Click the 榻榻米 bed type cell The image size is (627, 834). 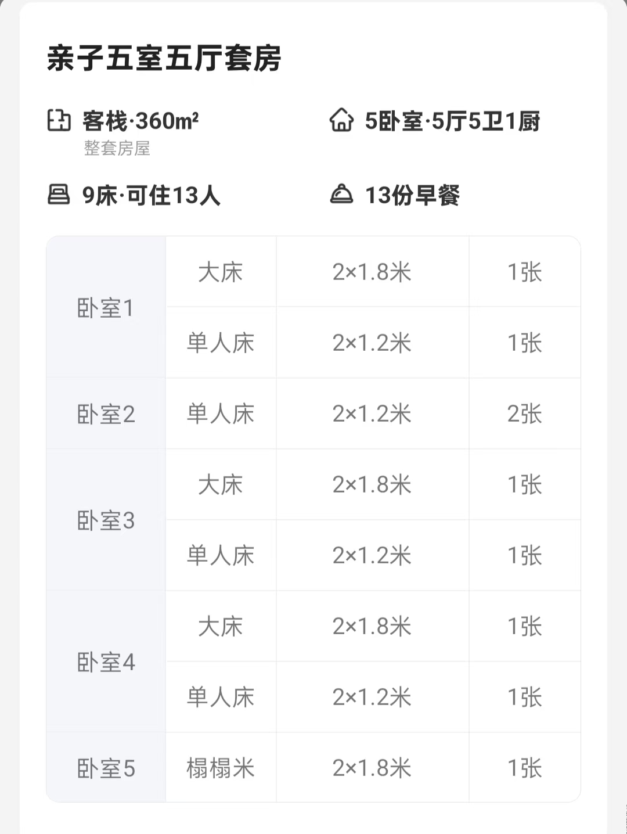(x=221, y=768)
